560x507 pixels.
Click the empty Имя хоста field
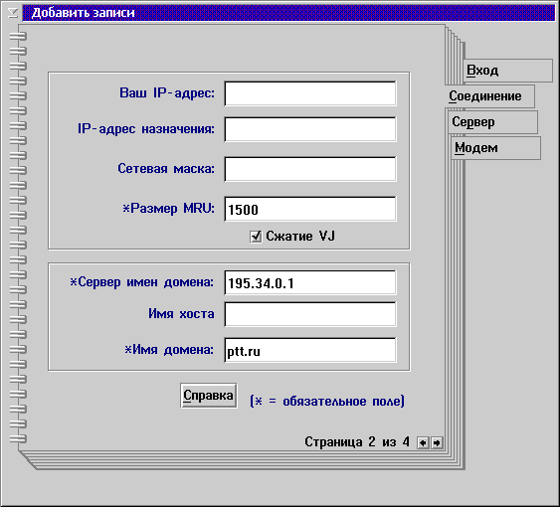(x=310, y=314)
